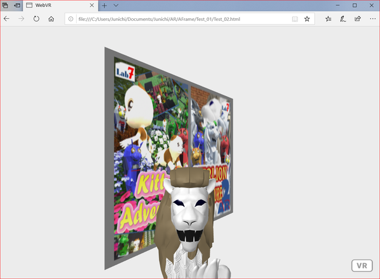Image resolution: width=380 pixels, height=279 pixels.
Task: Click the Lab7 logo on the poster
Action: coord(125,72)
